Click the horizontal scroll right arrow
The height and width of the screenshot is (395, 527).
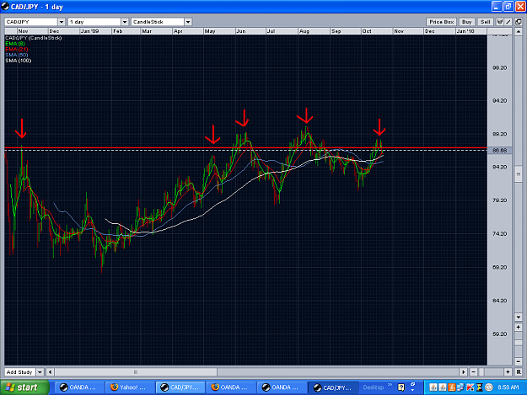464,372
